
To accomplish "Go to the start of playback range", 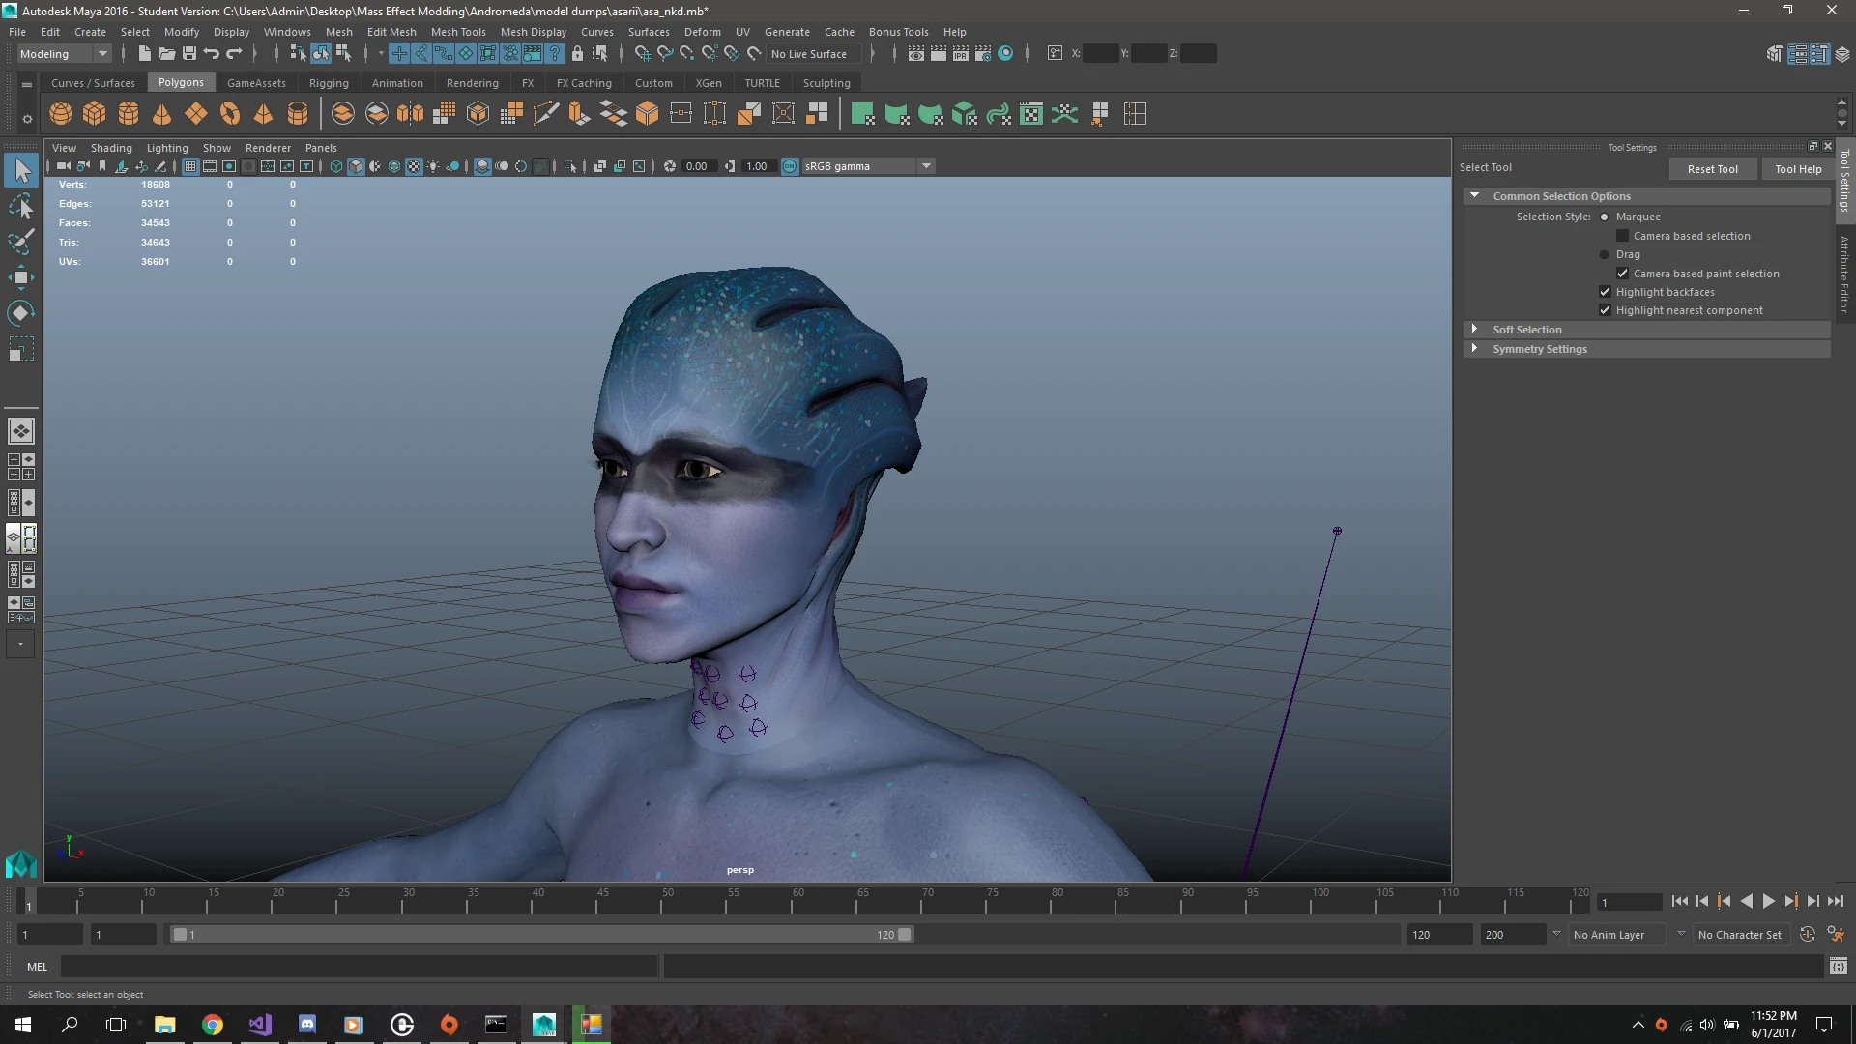I will (x=1680, y=902).
